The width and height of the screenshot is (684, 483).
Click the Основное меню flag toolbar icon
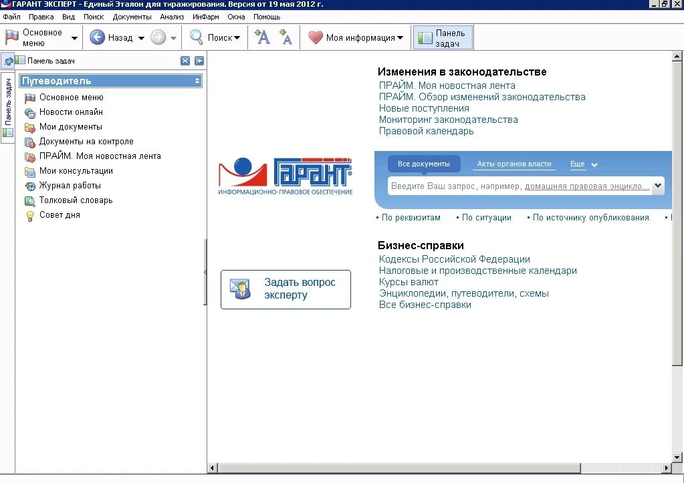click(12, 37)
